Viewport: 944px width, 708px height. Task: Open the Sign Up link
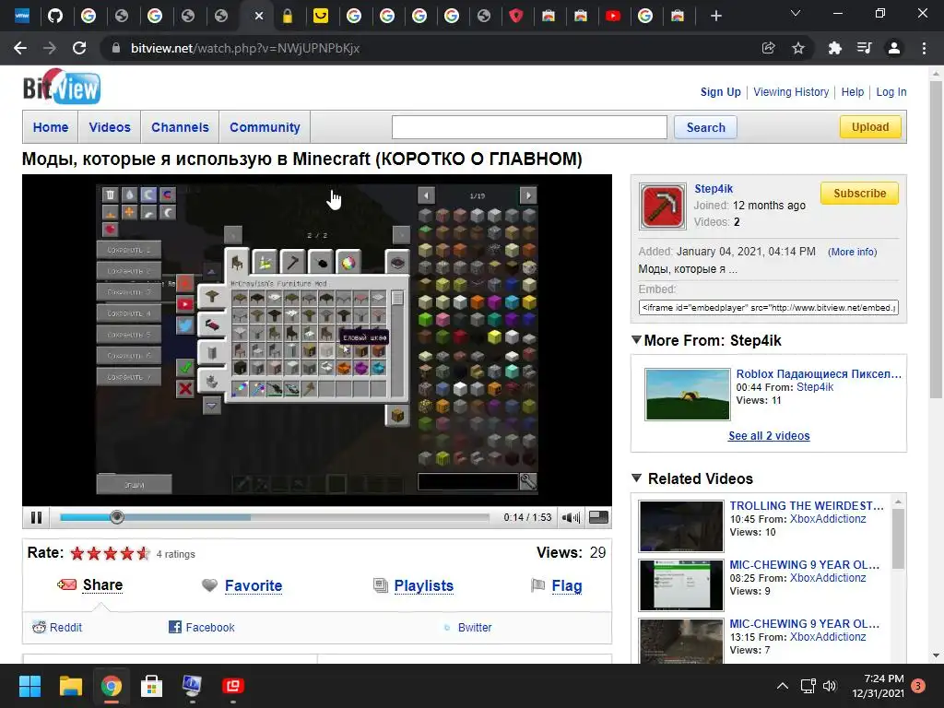coord(720,92)
